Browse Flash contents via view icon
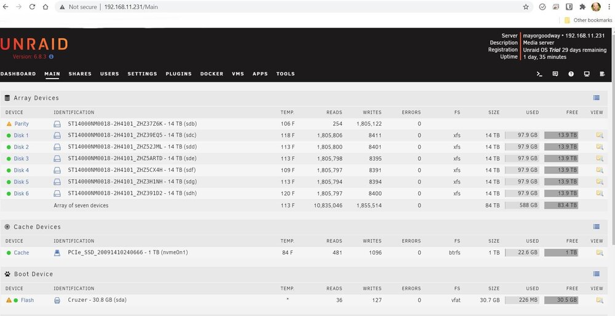Viewport: 615px width, 316px height. (599, 300)
